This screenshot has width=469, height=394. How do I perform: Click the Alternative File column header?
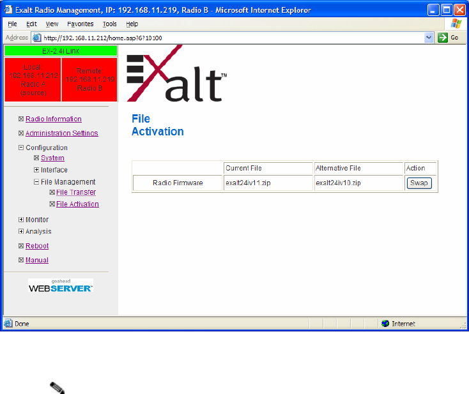(358, 168)
